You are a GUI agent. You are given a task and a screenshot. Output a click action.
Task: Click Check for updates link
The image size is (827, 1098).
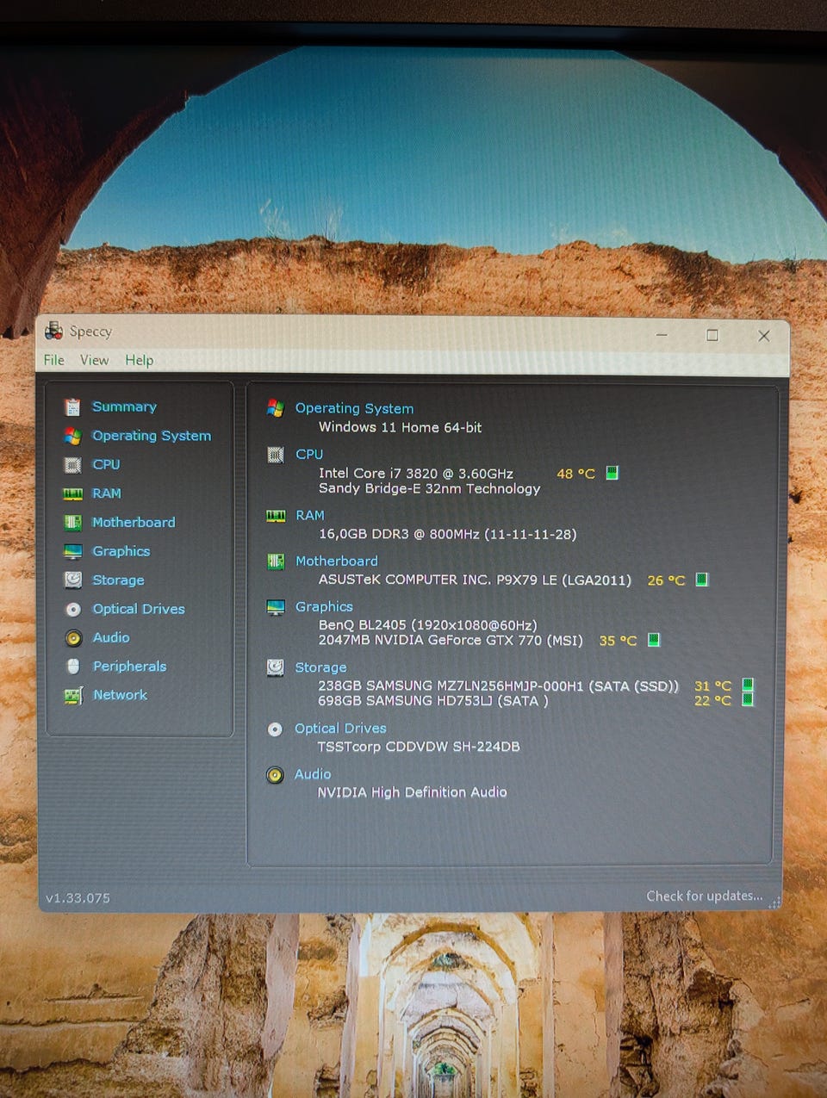pyautogui.click(x=705, y=896)
